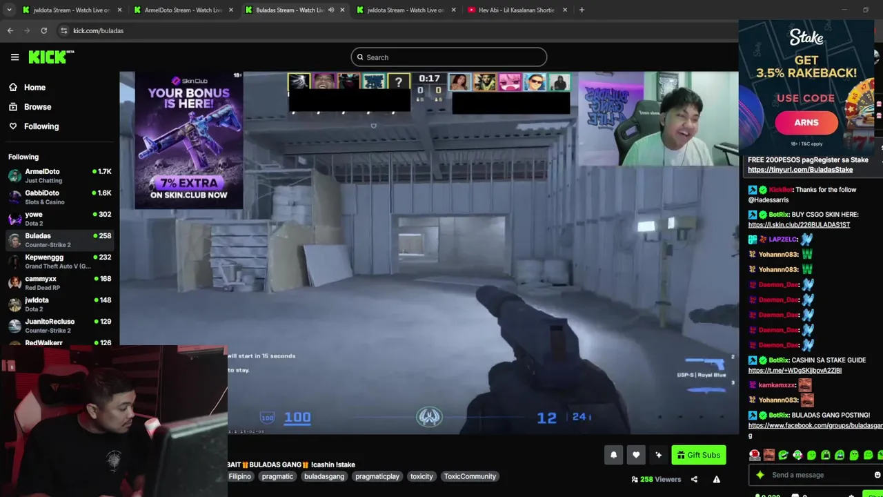Select the buladasgang tag
This screenshot has width=883, height=497.
click(x=324, y=476)
